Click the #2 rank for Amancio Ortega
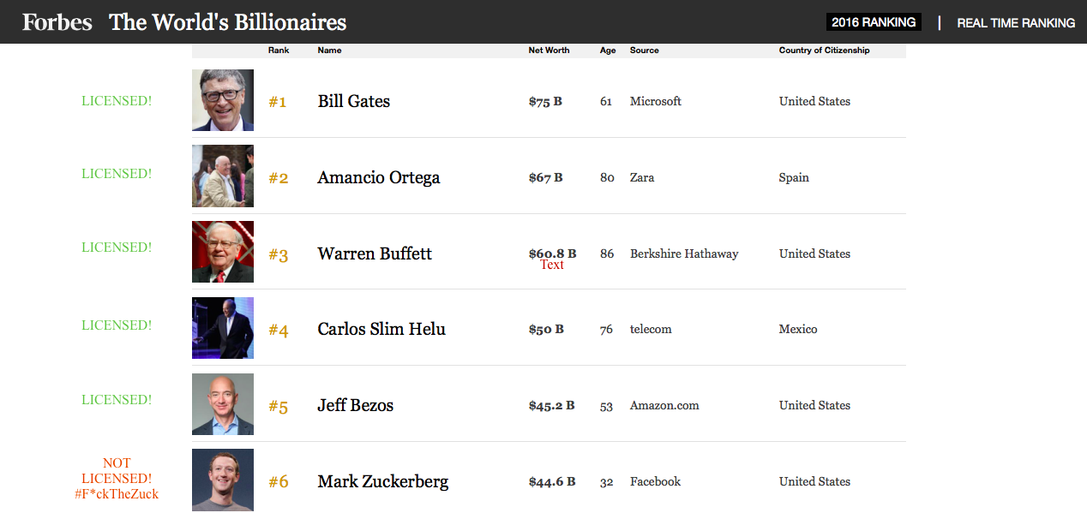 pyautogui.click(x=279, y=178)
